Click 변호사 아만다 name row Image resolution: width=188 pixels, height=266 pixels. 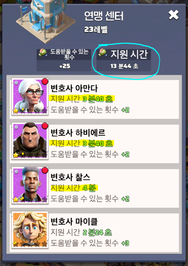(74, 88)
